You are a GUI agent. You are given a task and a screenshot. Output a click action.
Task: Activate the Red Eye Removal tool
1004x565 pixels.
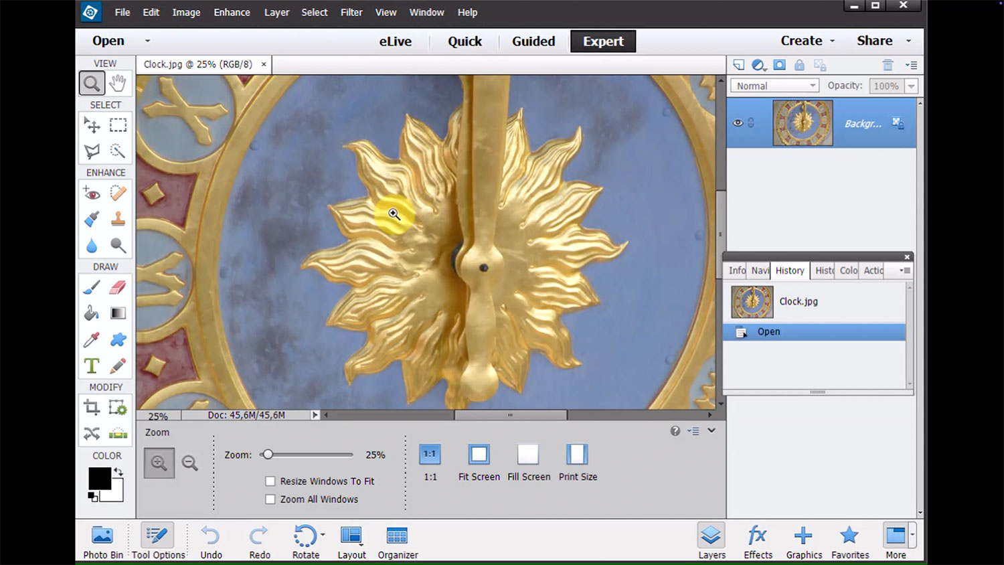coord(92,193)
